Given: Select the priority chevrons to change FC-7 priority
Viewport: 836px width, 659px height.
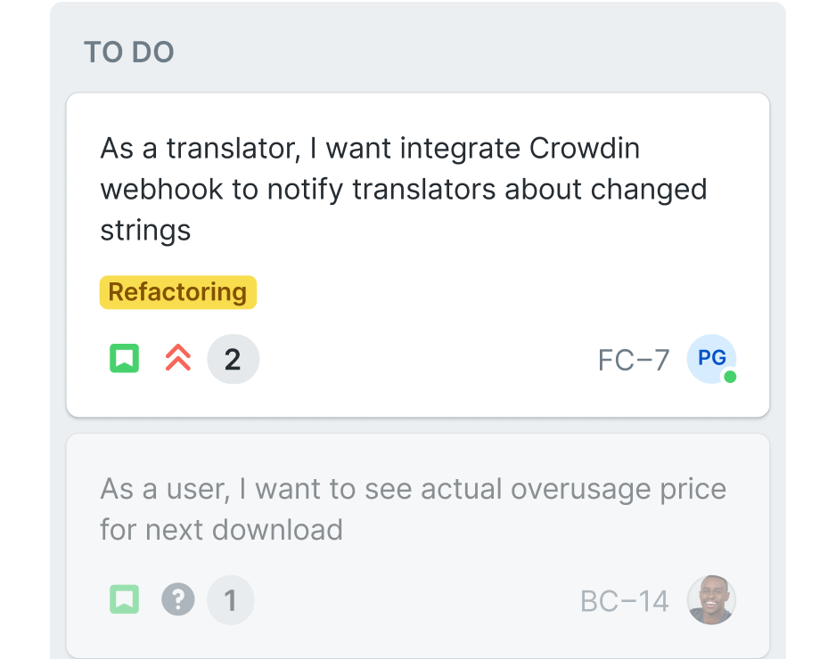Looking at the screenshot, I should point(177,358).
